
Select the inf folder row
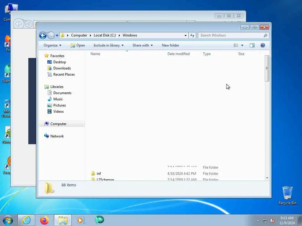pos(175,174)
